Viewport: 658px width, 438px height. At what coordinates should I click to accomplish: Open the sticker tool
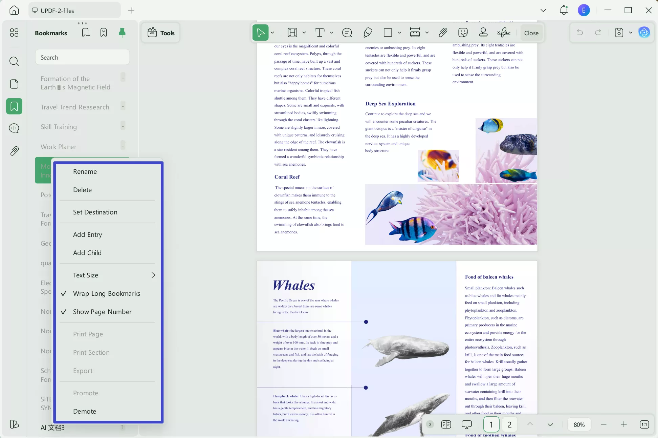click(x=463, y=33)
